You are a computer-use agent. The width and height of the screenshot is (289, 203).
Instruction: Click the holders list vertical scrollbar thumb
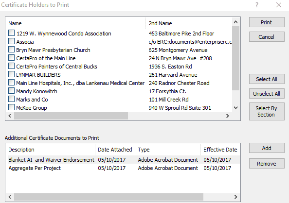tap(235, 58)
